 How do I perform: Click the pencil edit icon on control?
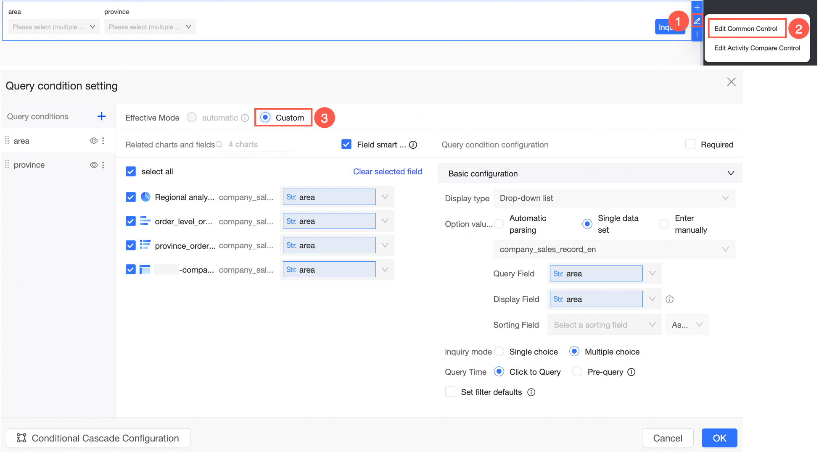(697, 21)
